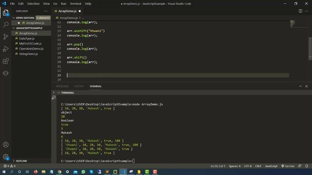Open StringDemo.js in the file tree
The height and width of the screenshot is (175, 312).
31,54
